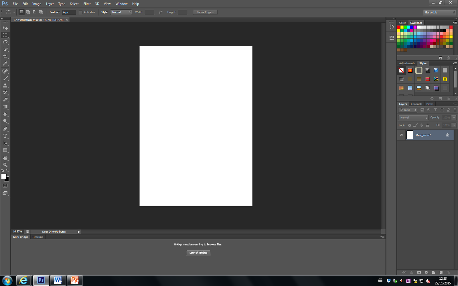Select the Crop tool
Viewport: 458px width, 286px height.
(x=5, y=56)
